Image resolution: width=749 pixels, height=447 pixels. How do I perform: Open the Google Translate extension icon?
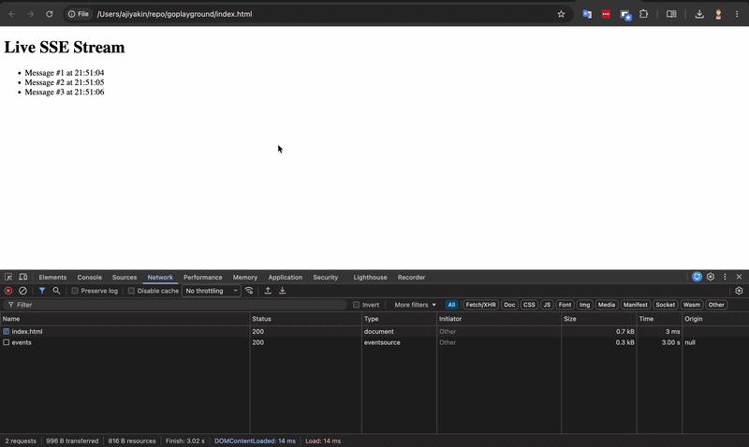[587, 14]
